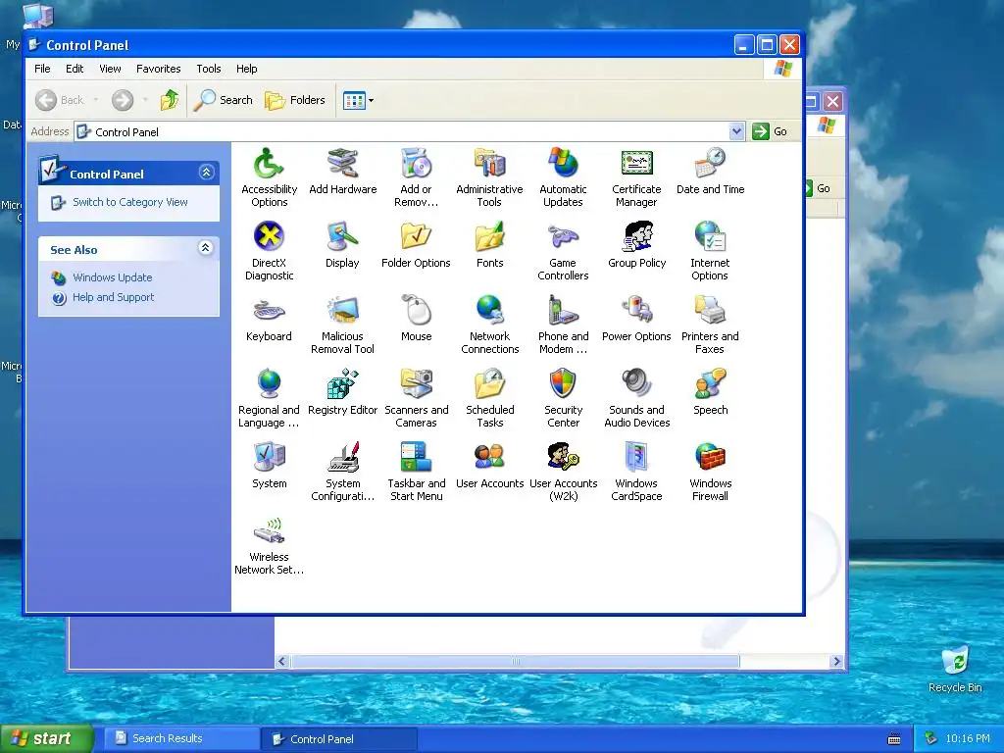The width and height of the screenshot is (1004, 753).
Task: Click scroll-right arrow in background window
Action: coord(835,661)
